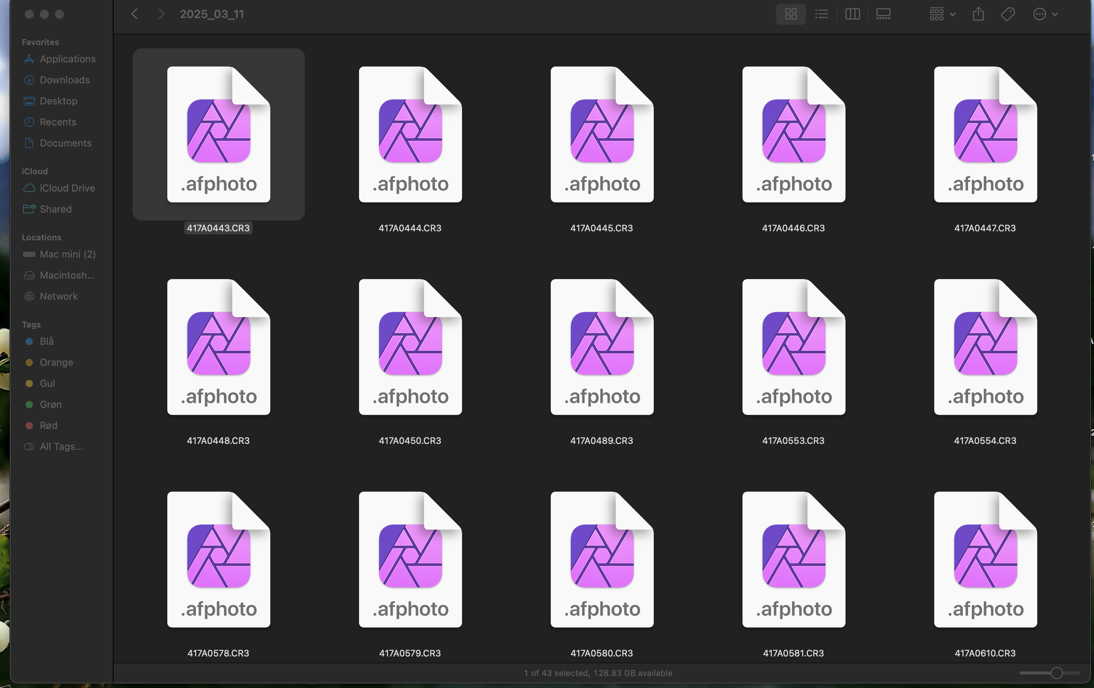
Task: Click the 417A0489.CR3 filename label
Action: tap(602, 441)
